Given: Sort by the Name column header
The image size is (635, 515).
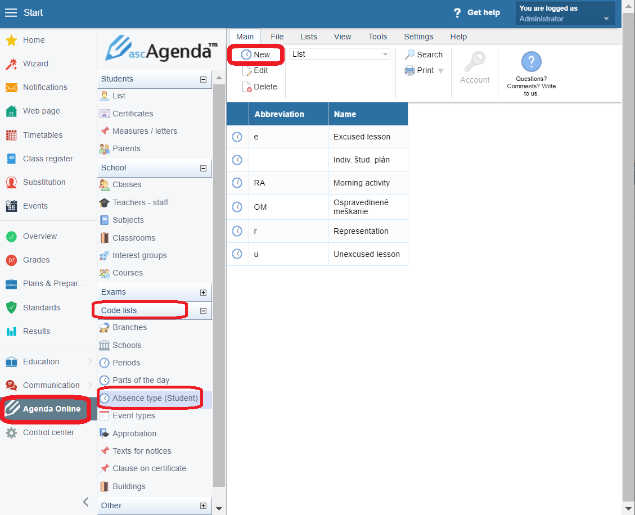Looking at the screenshot, I should pos(368,114).
